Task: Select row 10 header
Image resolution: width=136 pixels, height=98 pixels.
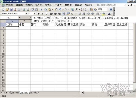Action: (3, 54)
